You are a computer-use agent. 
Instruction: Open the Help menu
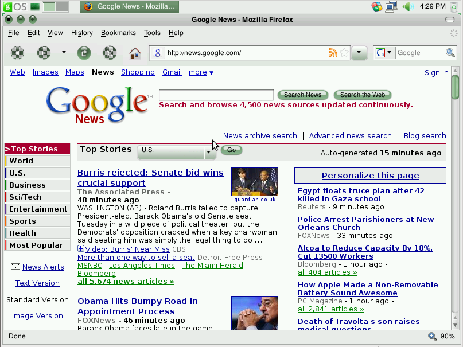pyautogui.click(x=176, y=33)
